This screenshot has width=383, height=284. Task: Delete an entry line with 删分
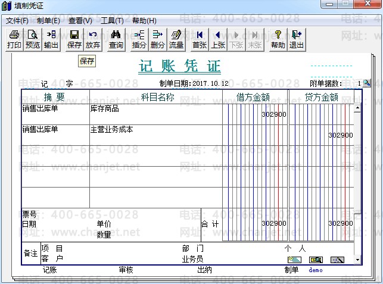158,39
